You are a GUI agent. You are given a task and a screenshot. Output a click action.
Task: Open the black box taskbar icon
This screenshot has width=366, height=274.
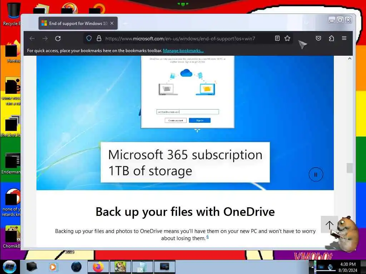click(31, 267)
